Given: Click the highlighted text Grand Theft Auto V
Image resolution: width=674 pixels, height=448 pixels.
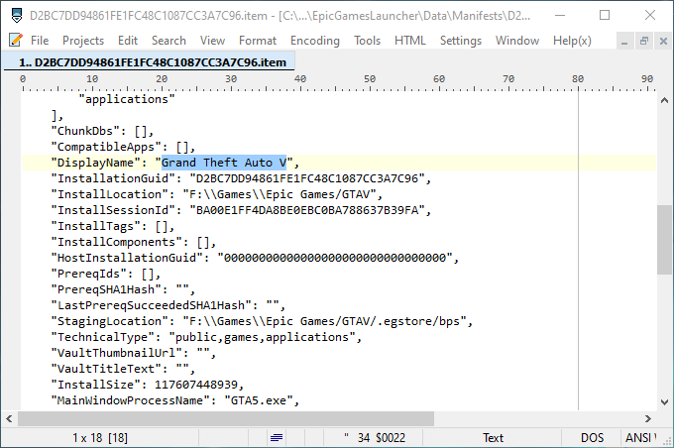Looking at the screenshot, I should pyautogui.click(x=224, y=163).
